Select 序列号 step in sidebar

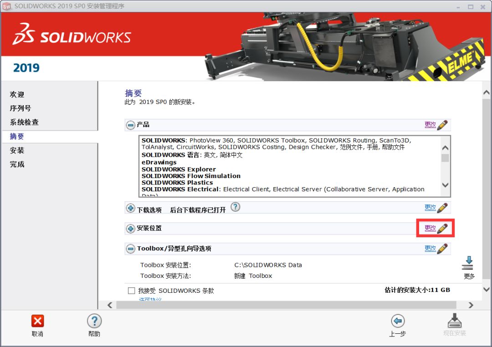(x=20, y=108)
